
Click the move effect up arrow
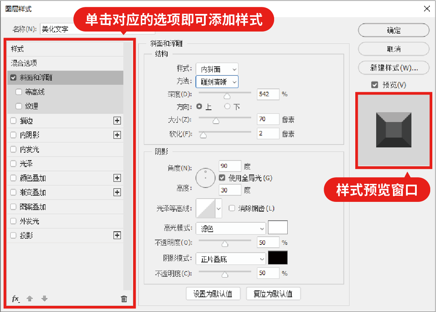[x=30, y=299]
